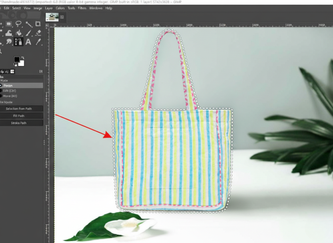Select the Paths tool
Screen dimensions: 333x243
19,42
